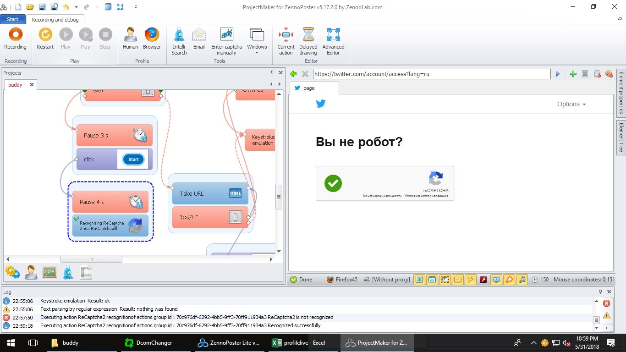Open project via folder icon

(30, 7)
